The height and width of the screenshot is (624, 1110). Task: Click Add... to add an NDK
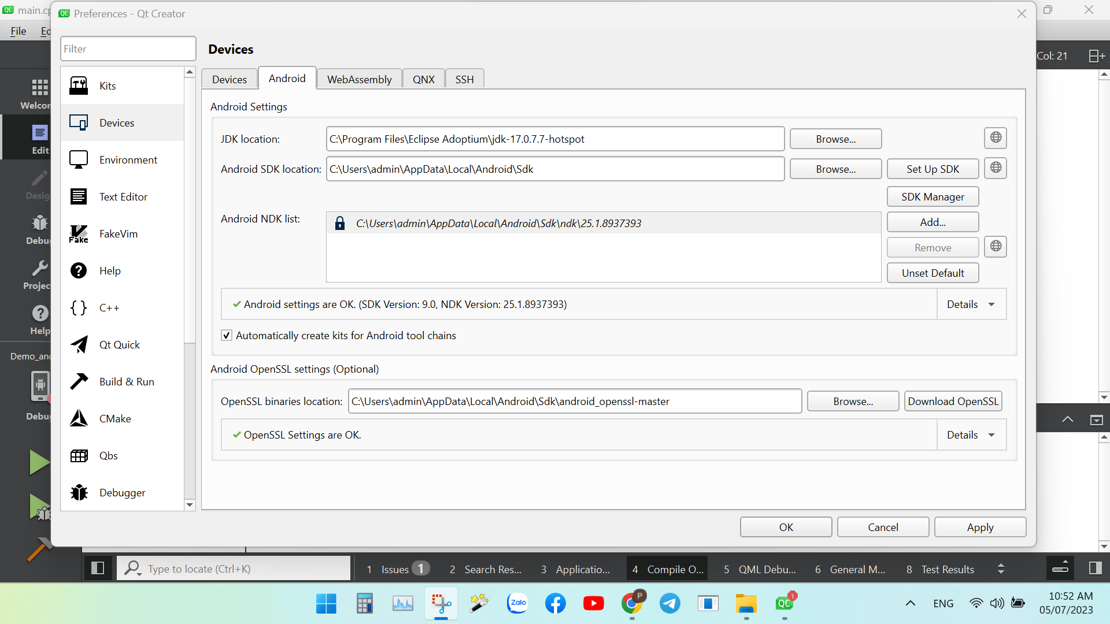(933, 222)
